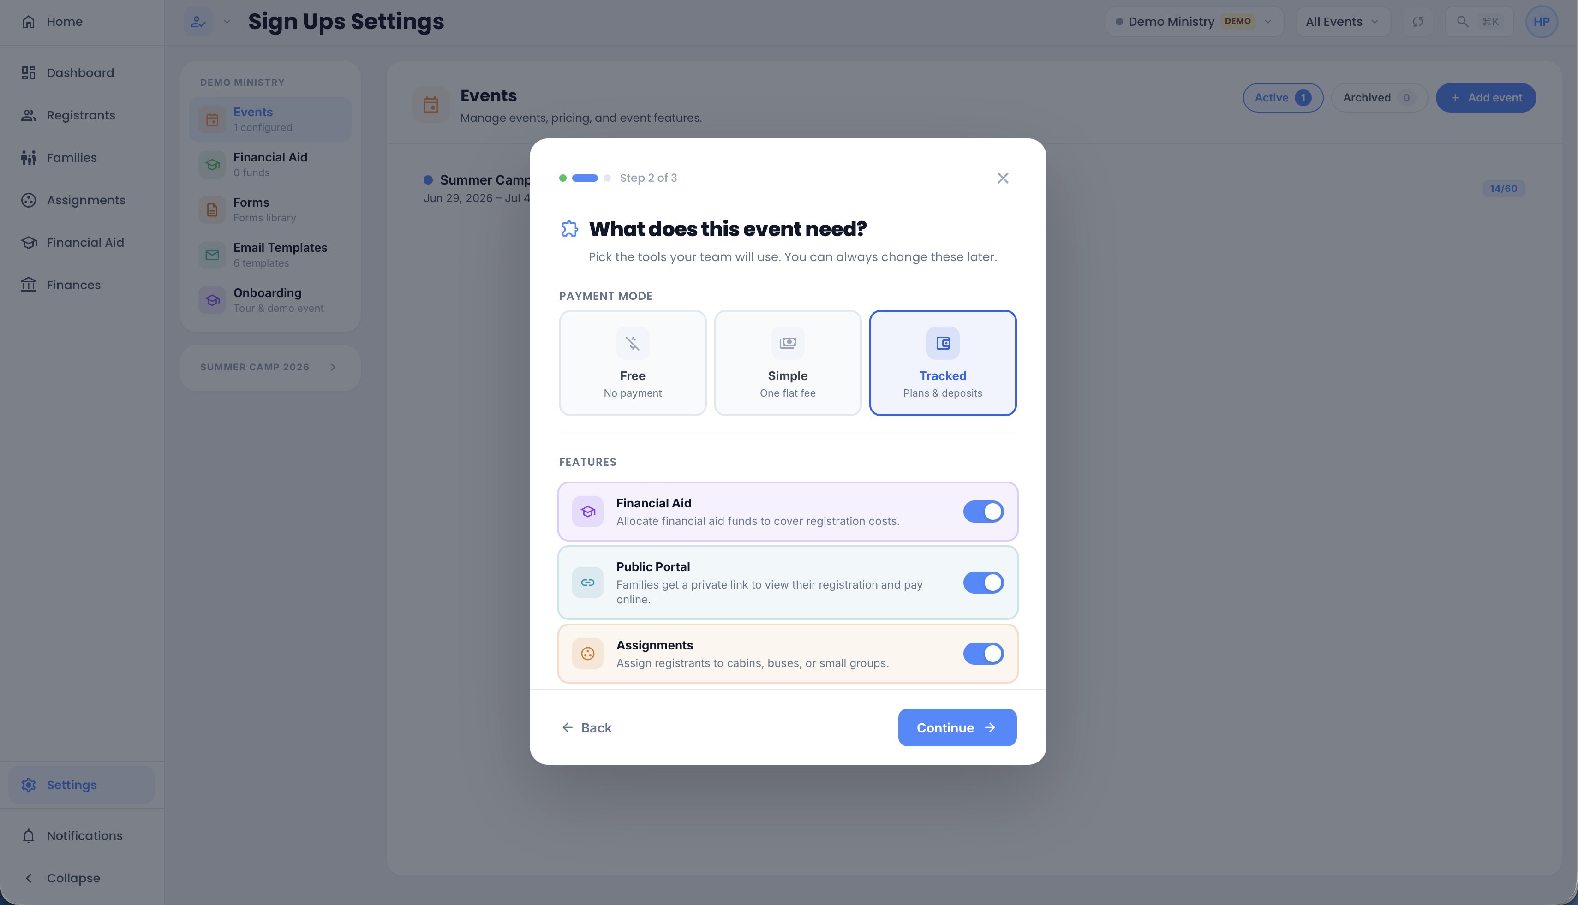Image resolution: width=1578 pixels, height=905 pixels.
Task: Select the Free payment mode card
Action: click(632, 363)
